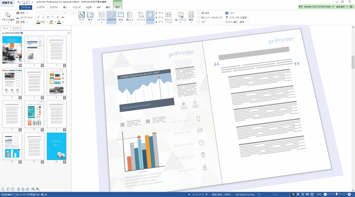Toggle italic formatting
Screen dimensions: 355x197
(x=53, y=17)
